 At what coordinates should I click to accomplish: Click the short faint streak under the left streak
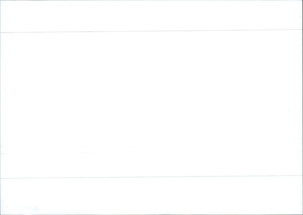[106, 152]
